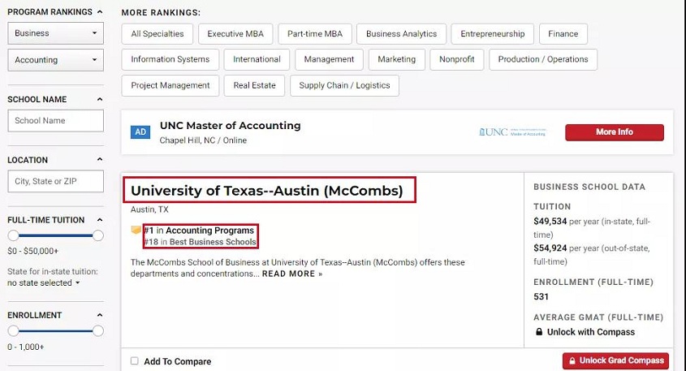The width and height of the screenshot is (686, 371).
Task: Collapse the Full-Time Tuition filter chevron
Action: pos(100,220)
